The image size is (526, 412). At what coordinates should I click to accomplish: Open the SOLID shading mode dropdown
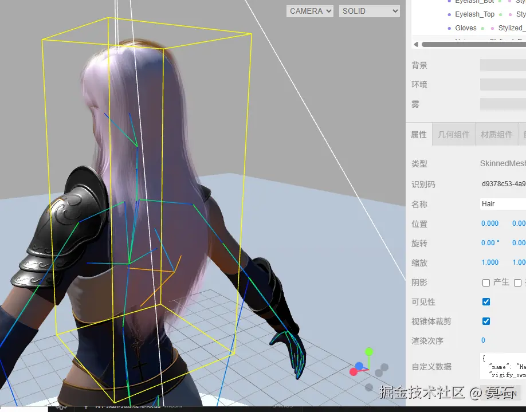point(369,10)
